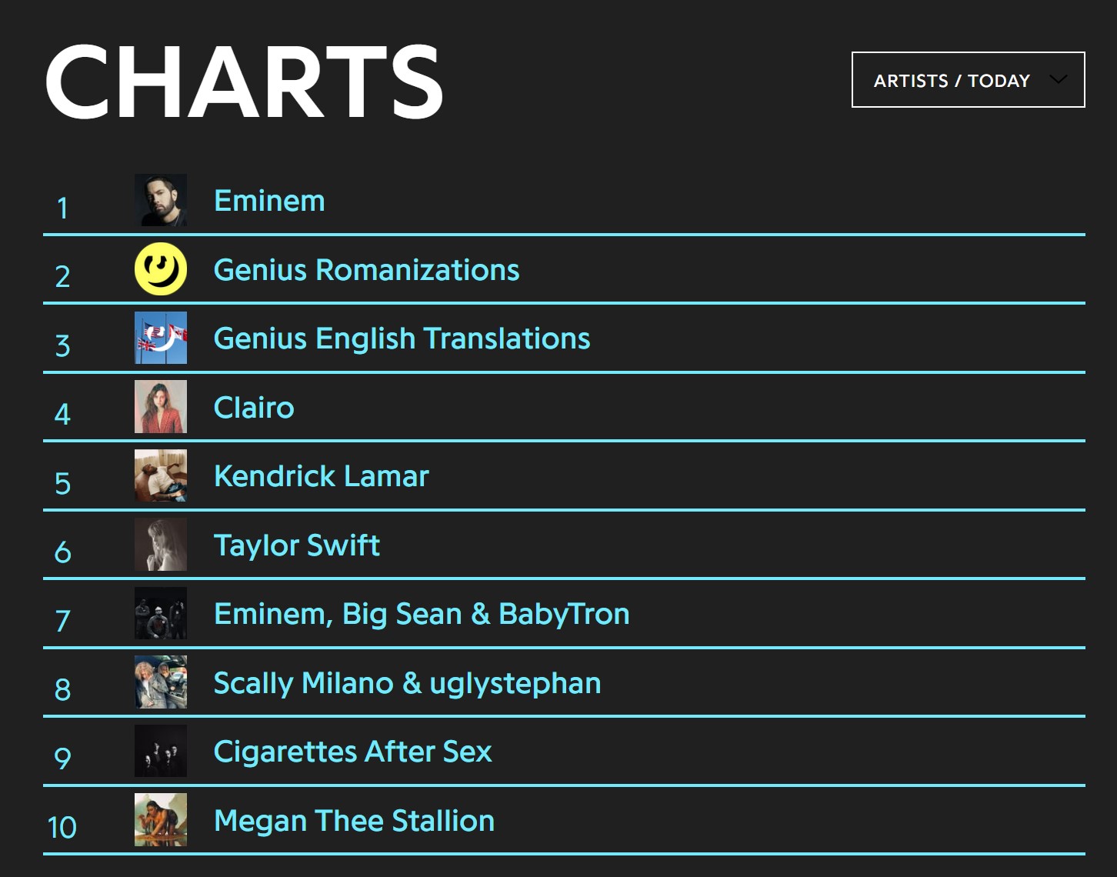Click the Genius English Translations flags icon
Image resolution: width=1117 pixels, height=877 pixels.
[161, 338]
